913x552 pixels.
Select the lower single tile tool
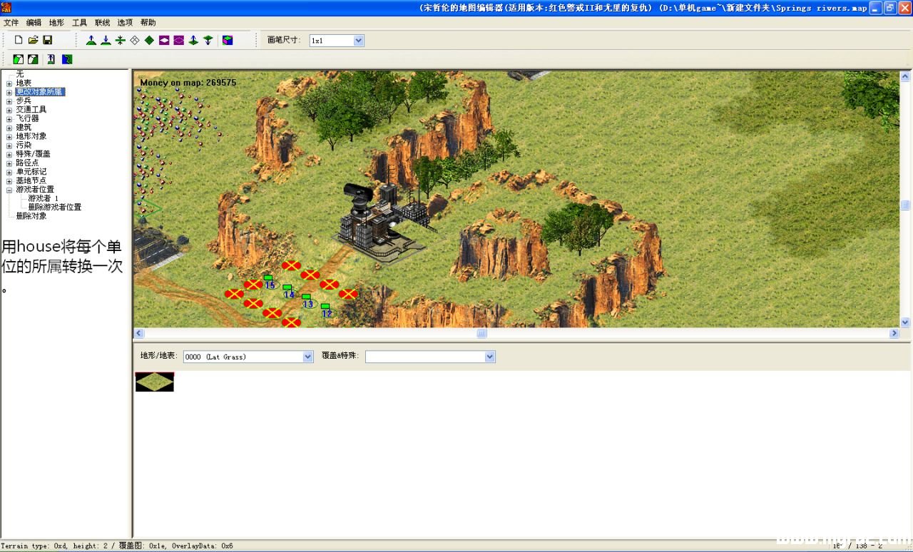click(208, 41)
